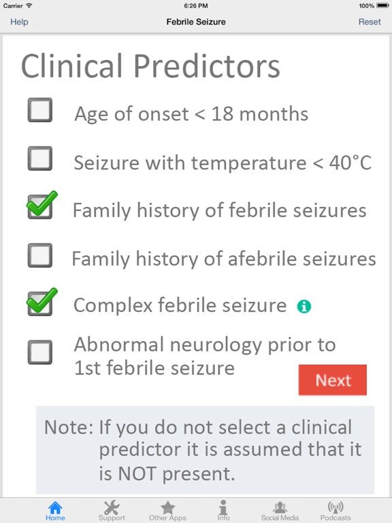This screenshot has height=523, width=392.
Task: Check Age of onset < 18 months
Action: click(40, 110)
